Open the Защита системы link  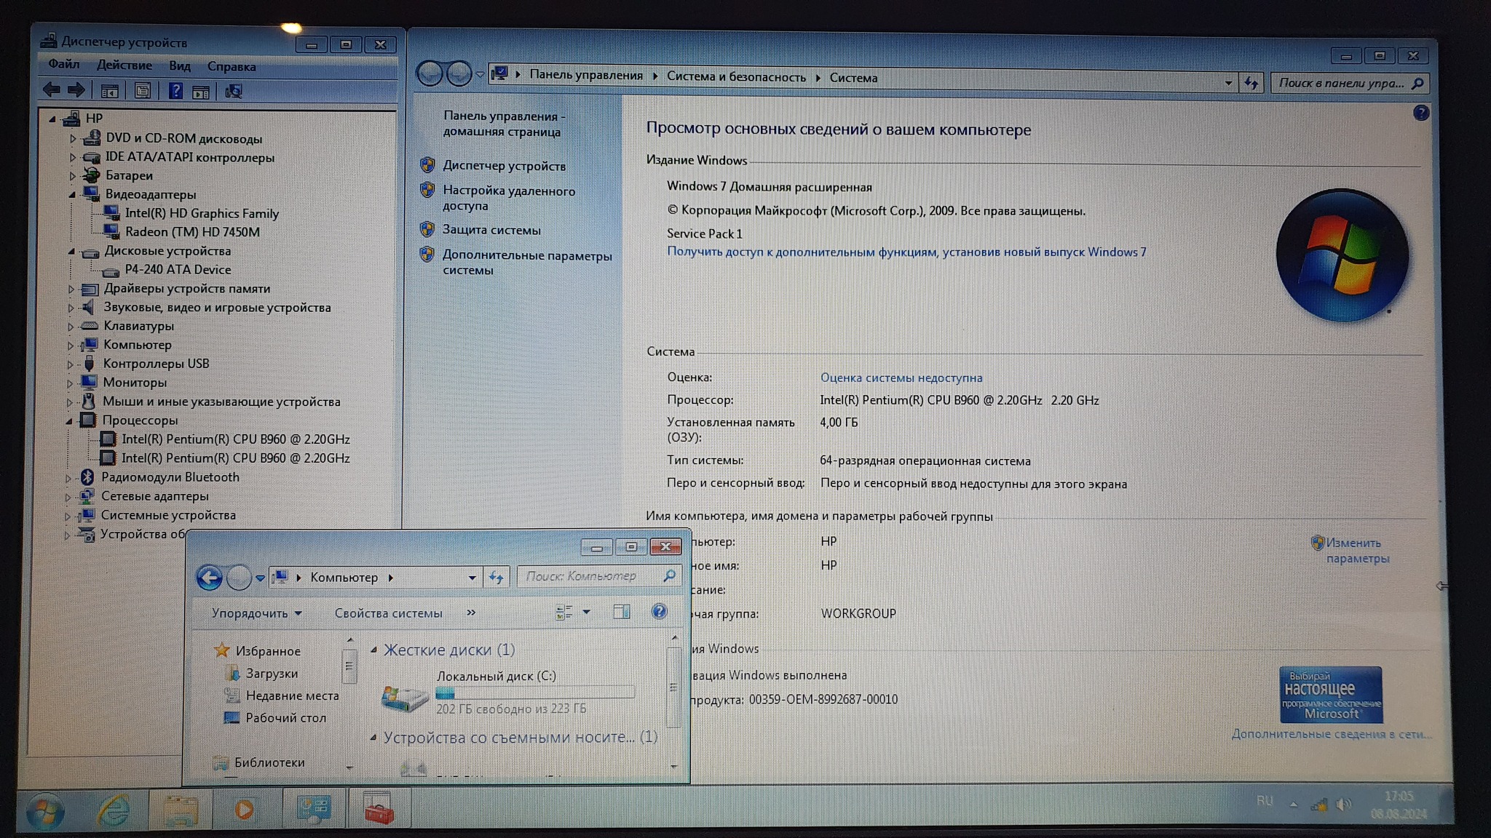(x=491, y=230)
